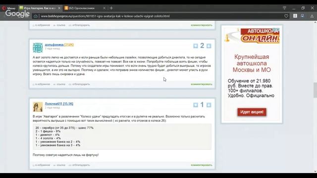Open the Opera Меню button

[x=8, y=8]
